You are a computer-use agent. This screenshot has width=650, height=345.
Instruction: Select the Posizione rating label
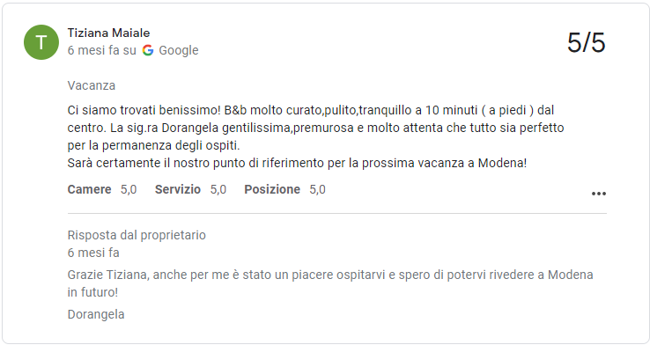tap(272, 189)
